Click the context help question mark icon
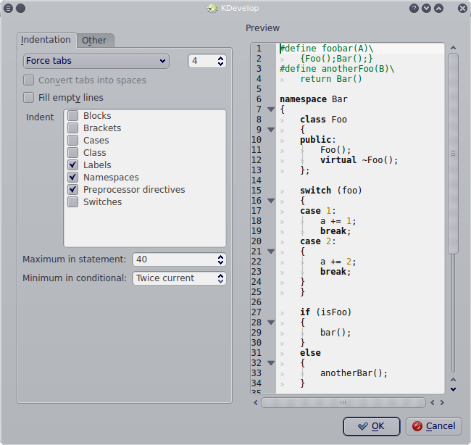Viewport: 471px width, 445px height. tap(414, 9)
